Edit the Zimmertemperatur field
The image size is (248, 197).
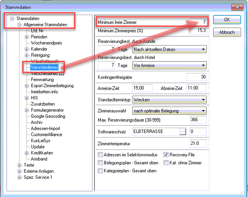click(198, 143)
